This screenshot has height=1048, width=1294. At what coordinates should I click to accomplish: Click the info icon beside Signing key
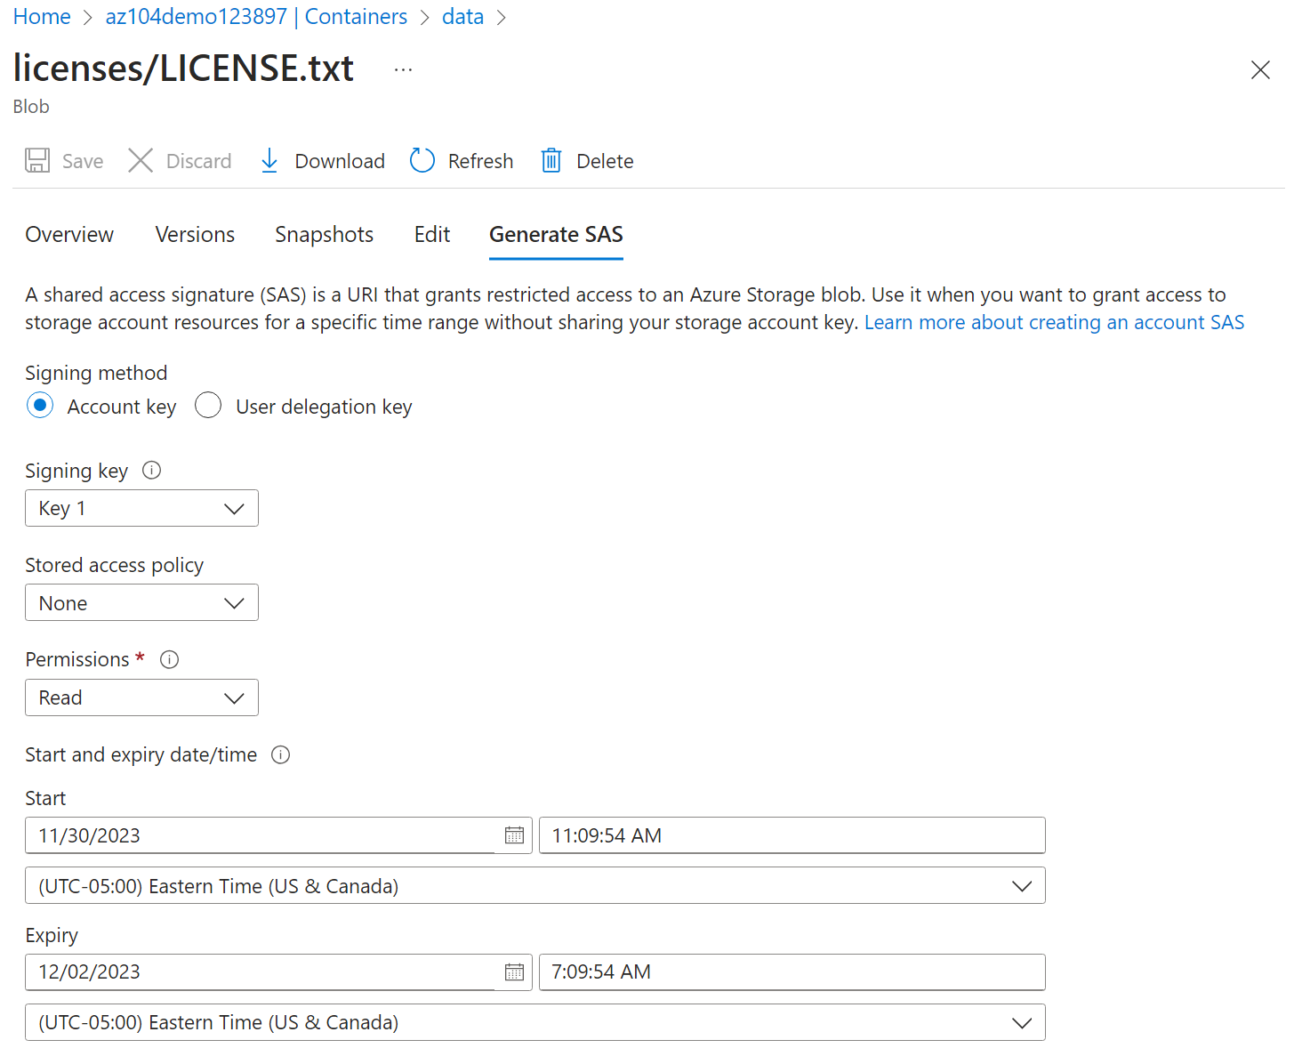152,471
